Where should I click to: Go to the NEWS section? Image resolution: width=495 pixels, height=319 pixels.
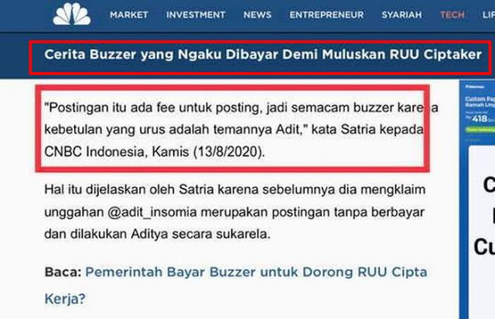pyautogui.click(x=258, y=15)
